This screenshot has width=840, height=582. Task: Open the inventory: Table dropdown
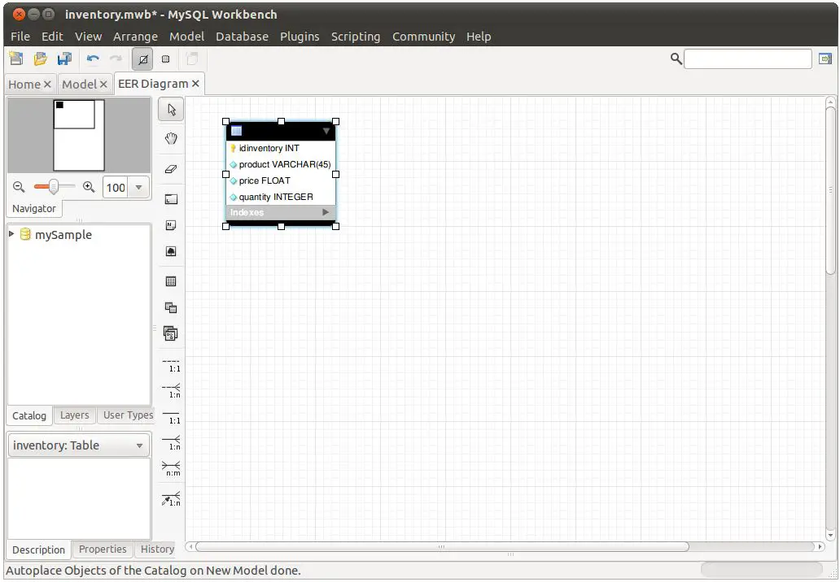click(139, 445)
